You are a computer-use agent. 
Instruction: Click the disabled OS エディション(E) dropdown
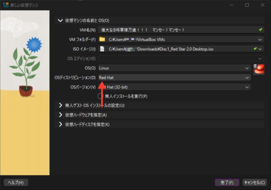(181, 59)
